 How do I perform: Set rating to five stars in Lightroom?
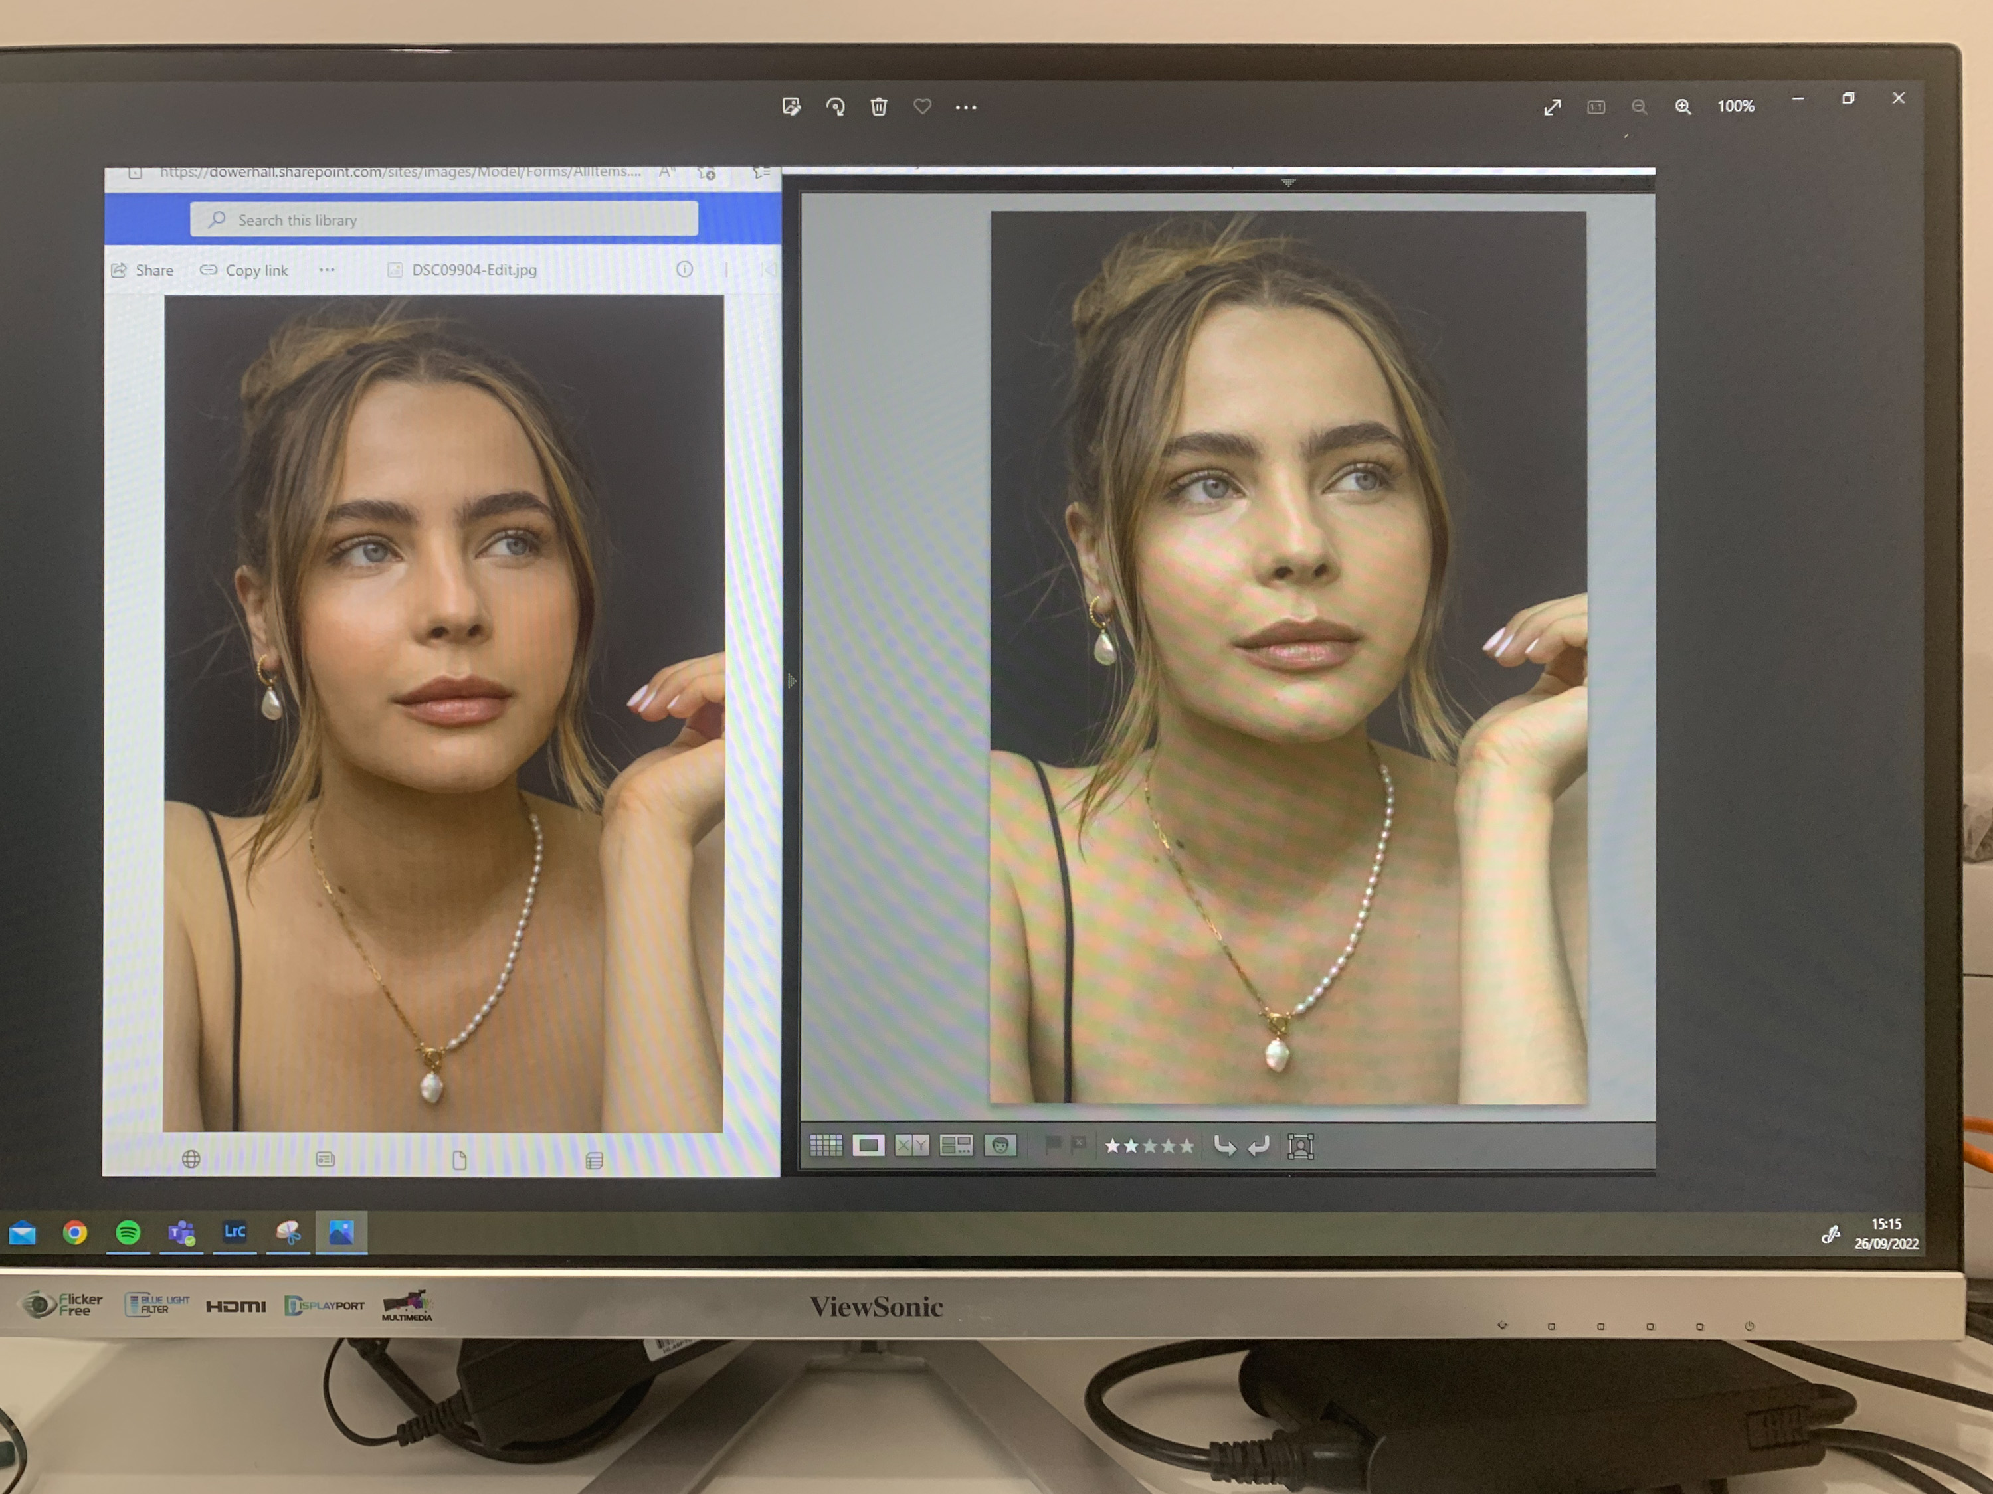pyautogui.click(x=1186, y=1146)
